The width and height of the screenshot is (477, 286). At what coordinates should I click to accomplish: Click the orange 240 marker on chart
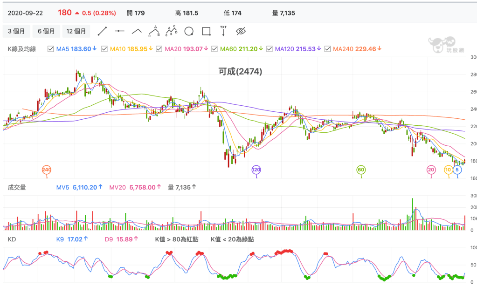(x=46, y=170)
